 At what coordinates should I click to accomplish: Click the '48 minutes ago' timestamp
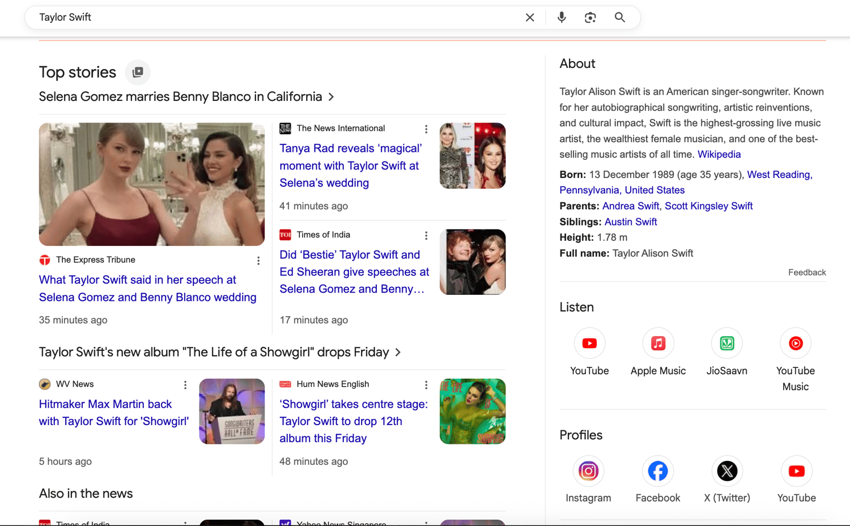(x=313, y=462)
